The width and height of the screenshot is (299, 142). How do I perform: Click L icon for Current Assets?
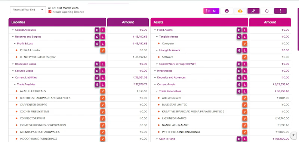click(245, 84)
